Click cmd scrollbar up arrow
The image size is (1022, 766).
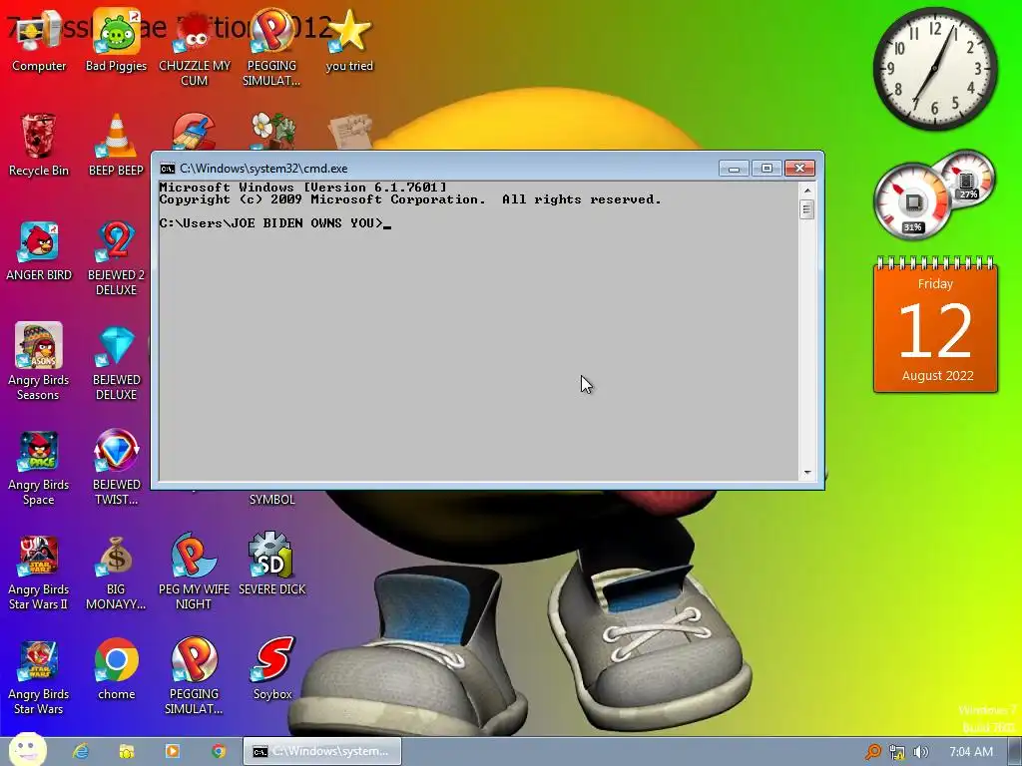point(806,191)
